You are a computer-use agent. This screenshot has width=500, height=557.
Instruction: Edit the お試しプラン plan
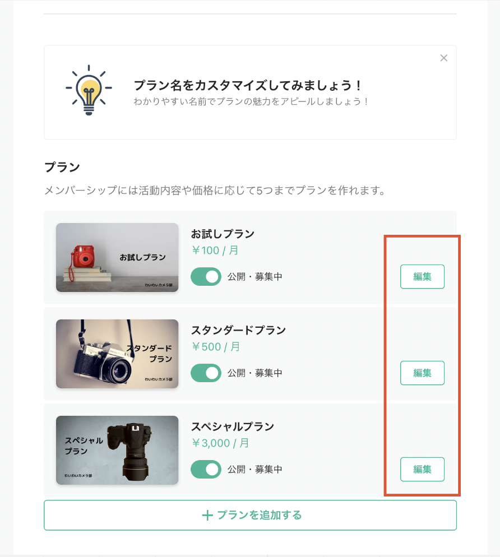422,277
